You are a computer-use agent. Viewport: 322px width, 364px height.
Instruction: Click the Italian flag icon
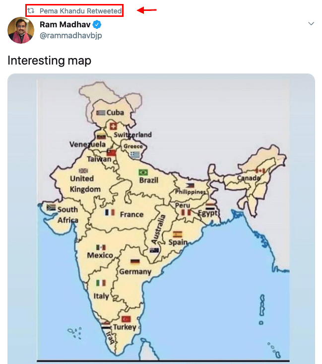pos(101,283)
